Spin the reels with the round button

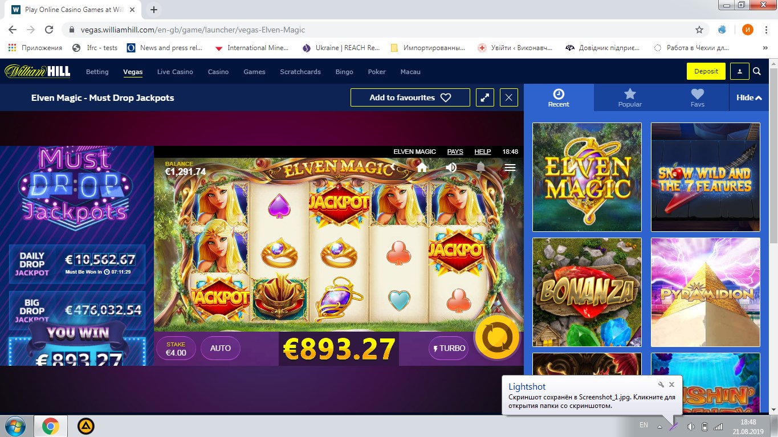coord(497,338)
